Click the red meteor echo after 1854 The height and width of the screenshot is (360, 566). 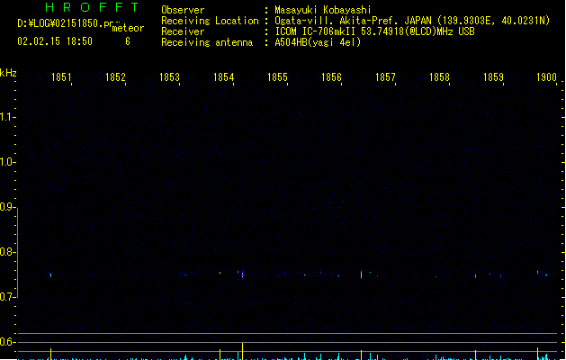point(243,274)
